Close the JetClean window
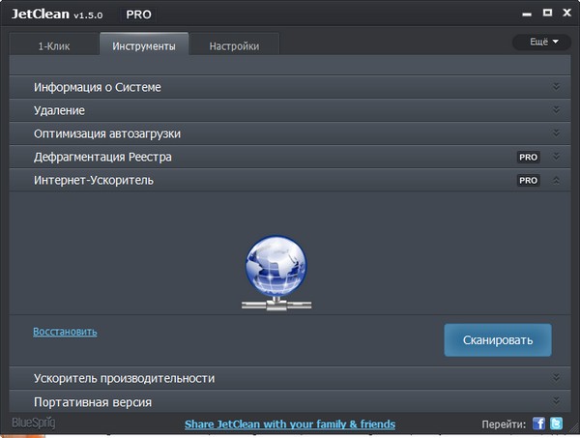The height and width of the screenshot is (438, 580). tap(566, 13)
